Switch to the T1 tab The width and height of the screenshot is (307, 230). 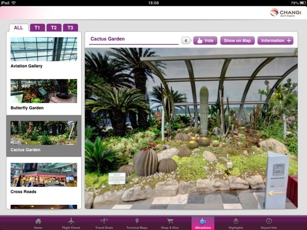coord(37,28)
